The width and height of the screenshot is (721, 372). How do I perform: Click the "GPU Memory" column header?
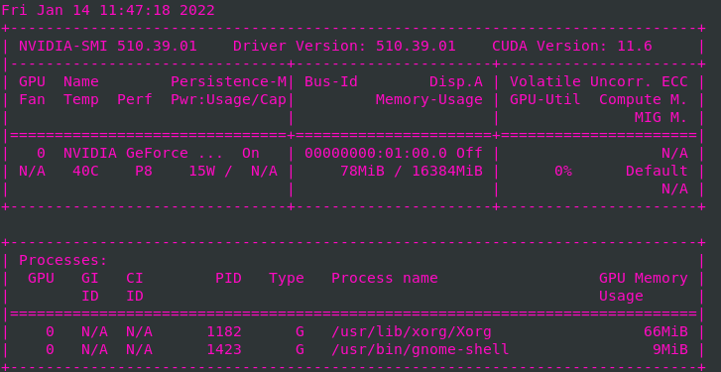(x=644, y=279)
